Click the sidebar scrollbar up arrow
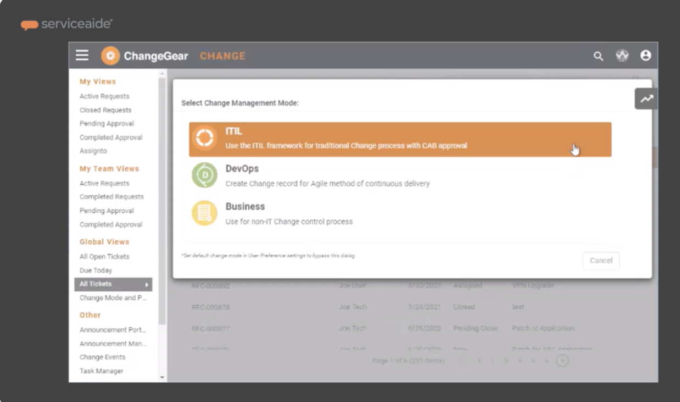Viewport: 680px width, 402px height. coord(162,73)
